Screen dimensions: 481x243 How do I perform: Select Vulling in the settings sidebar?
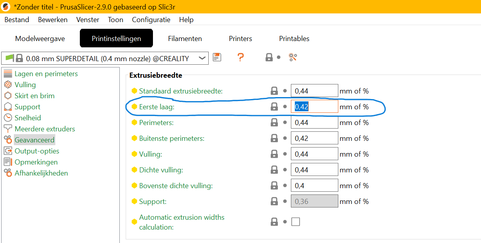(25, 85)
